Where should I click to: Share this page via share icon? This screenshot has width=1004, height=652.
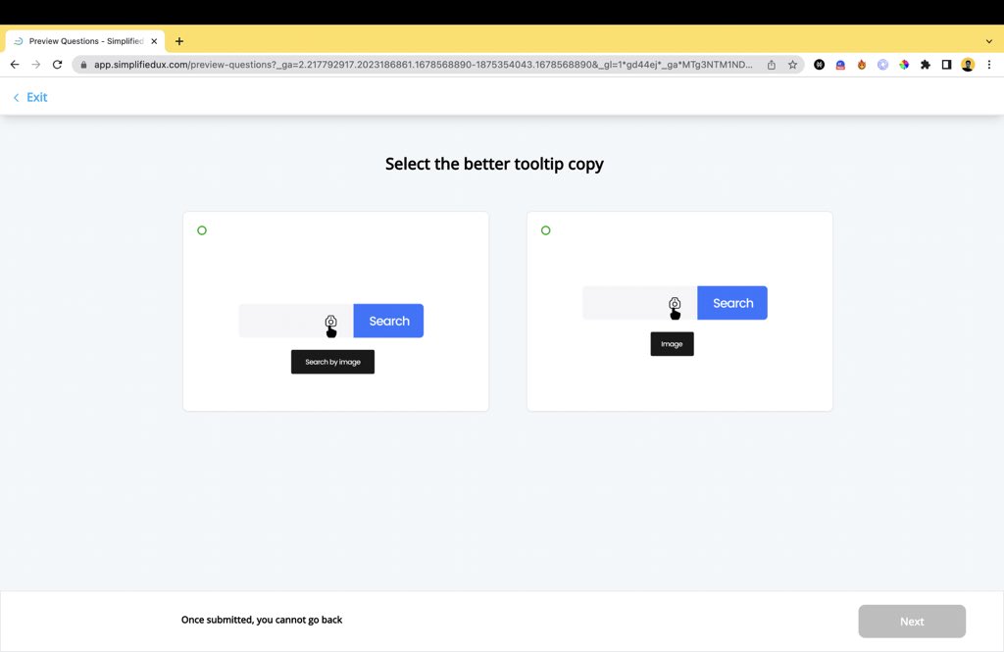[772, 65]
